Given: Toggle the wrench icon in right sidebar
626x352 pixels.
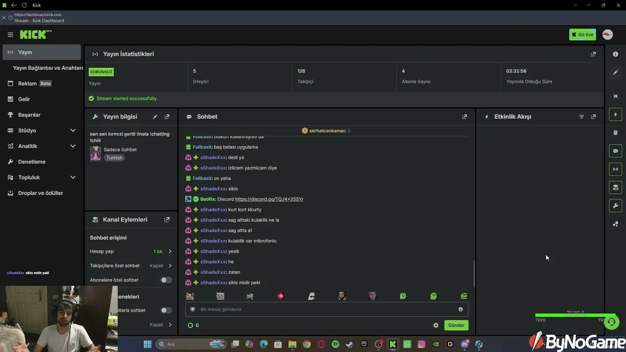Looking at the screenshot, I should pos(616,206).
